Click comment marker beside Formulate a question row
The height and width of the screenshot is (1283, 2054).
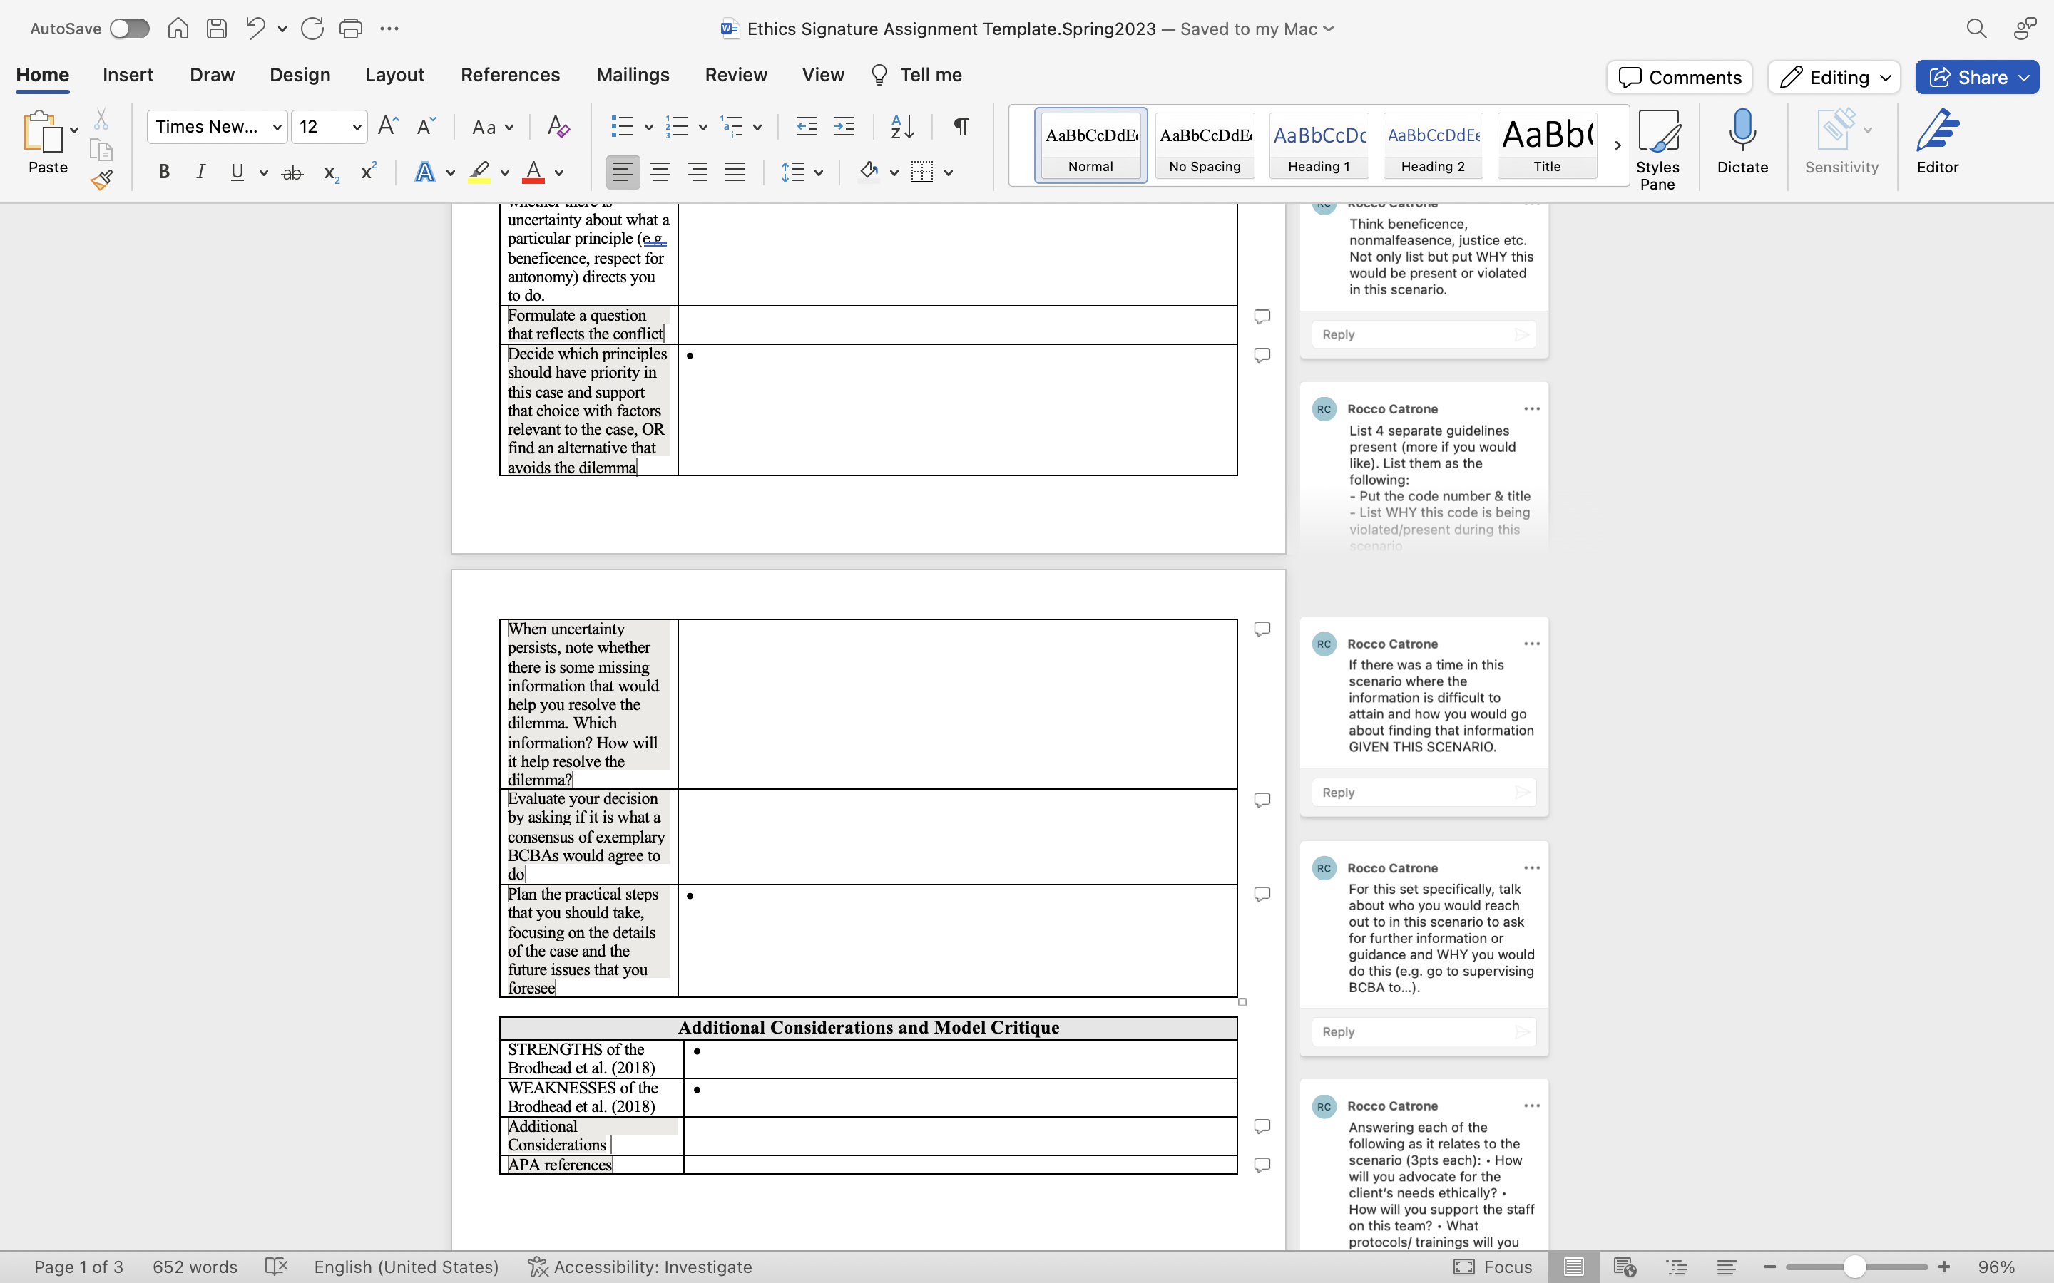click(1262, 316)
